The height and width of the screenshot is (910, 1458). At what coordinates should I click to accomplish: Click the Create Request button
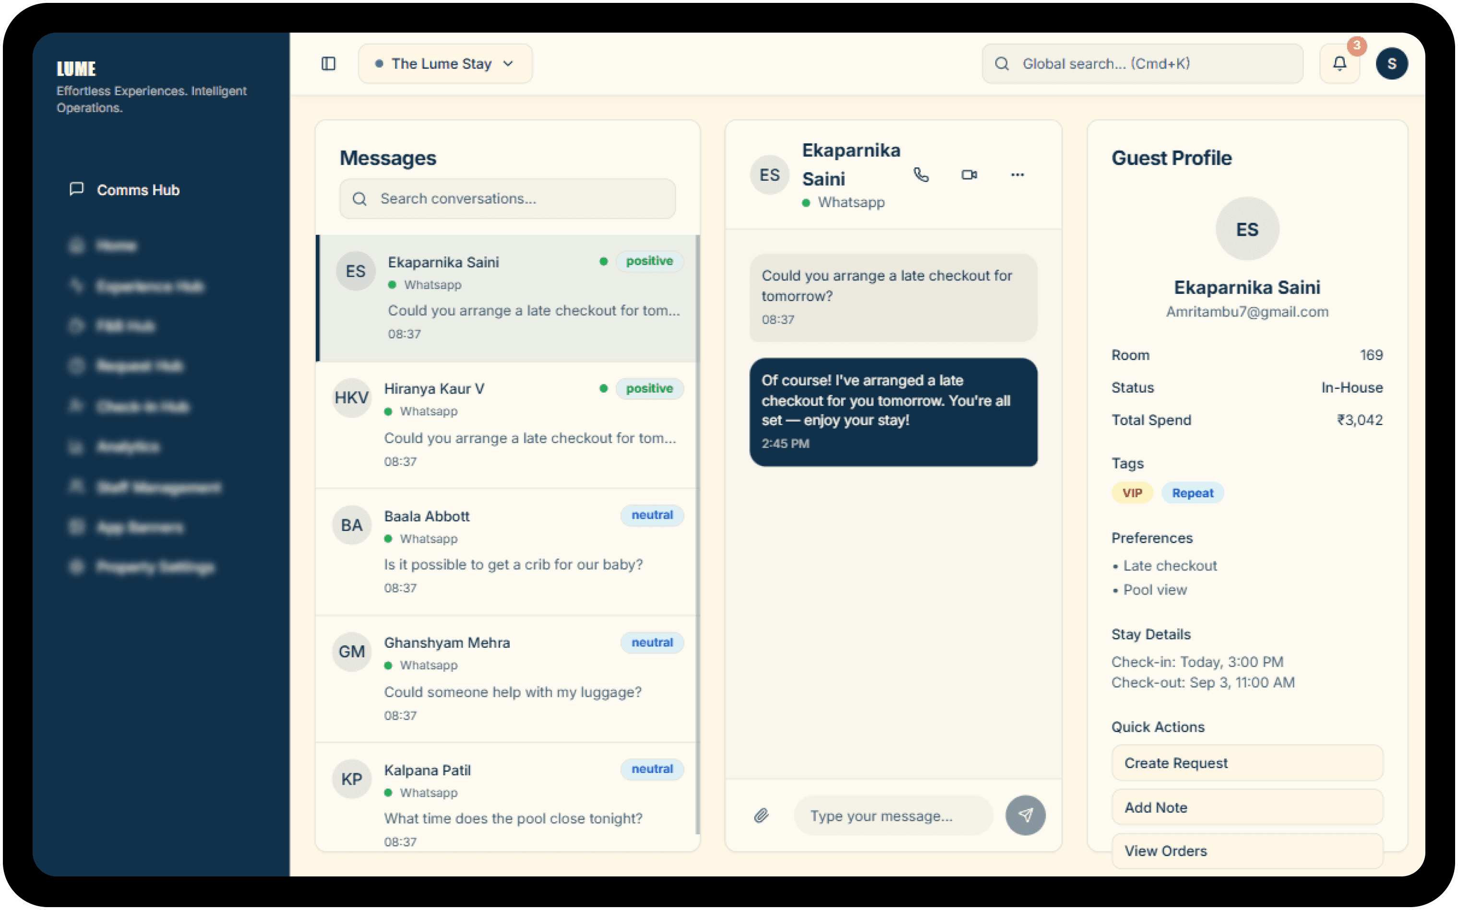1246,763
